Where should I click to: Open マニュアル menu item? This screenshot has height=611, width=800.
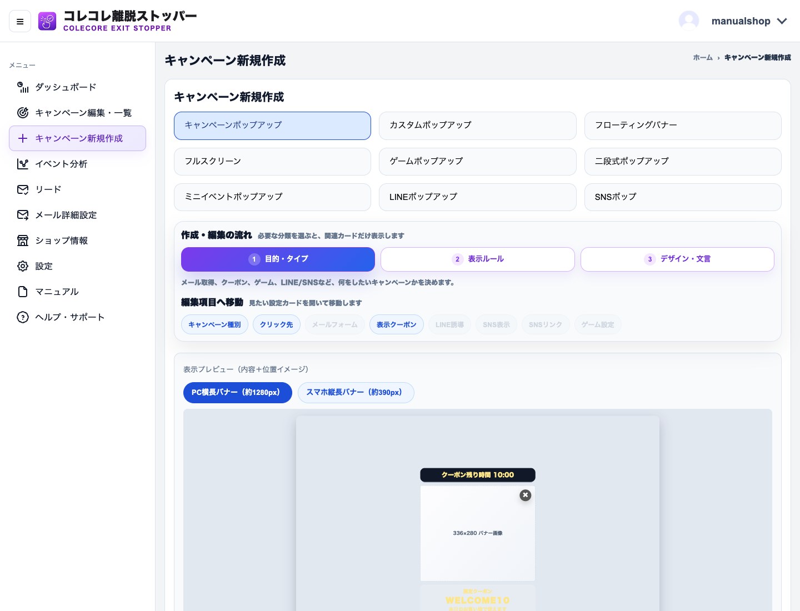point(77,292)
